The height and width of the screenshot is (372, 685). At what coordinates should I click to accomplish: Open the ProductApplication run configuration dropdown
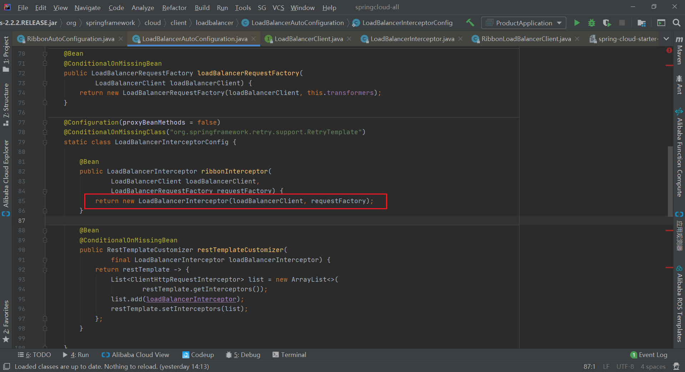(523, 23)
